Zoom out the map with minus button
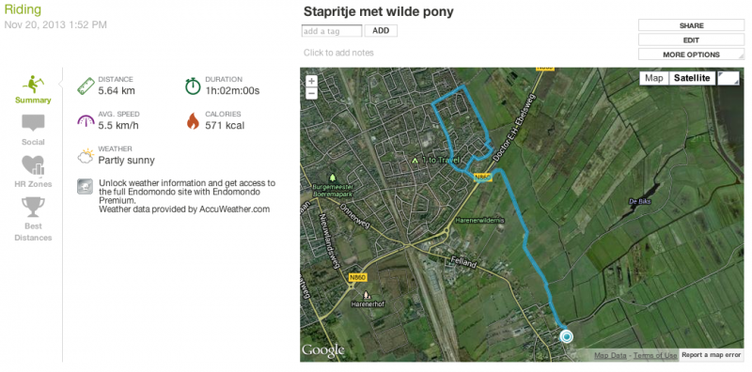This screenshot has width=752, height=372. pyautogui.click(x=312, y=93)
